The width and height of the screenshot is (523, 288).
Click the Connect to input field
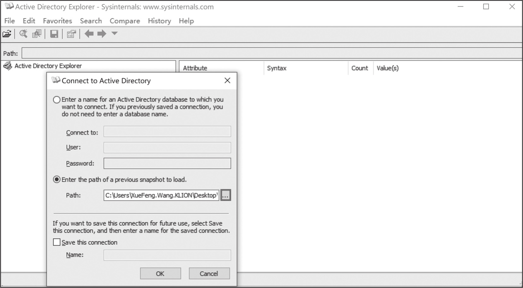167,132
